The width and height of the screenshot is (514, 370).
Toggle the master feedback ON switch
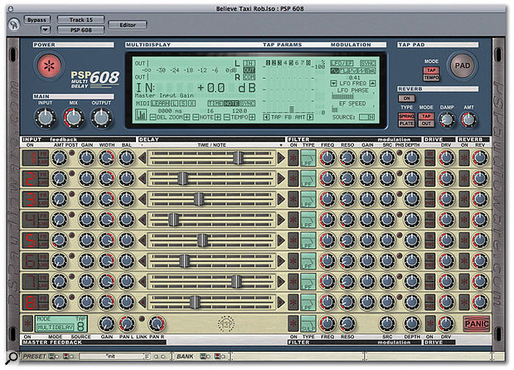pos(28,324)
